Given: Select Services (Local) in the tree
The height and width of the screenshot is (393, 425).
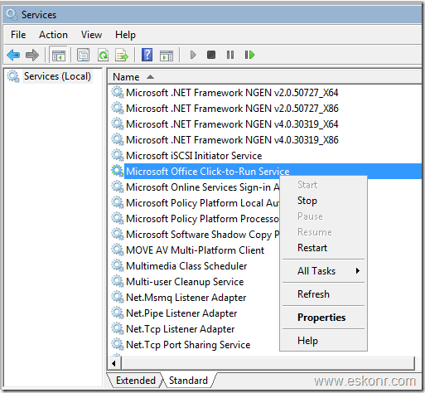Looking at the screenshot, I should click(x=57, y=76).
